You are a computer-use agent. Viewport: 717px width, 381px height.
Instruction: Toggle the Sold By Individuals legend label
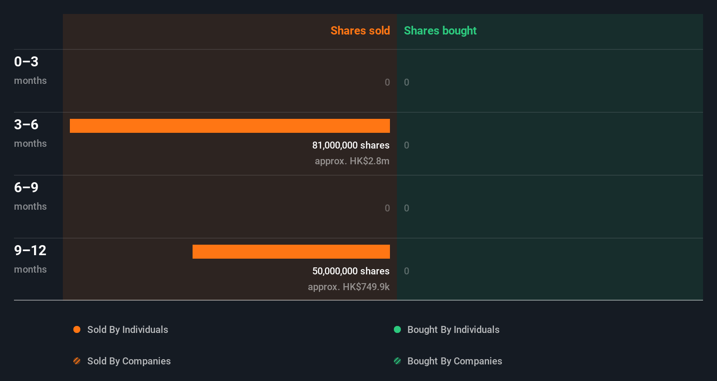point(128,329)
